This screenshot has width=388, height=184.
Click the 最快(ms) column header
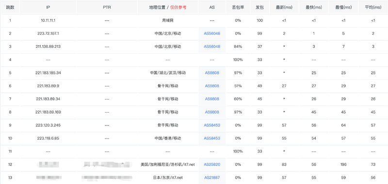[314, 7]
